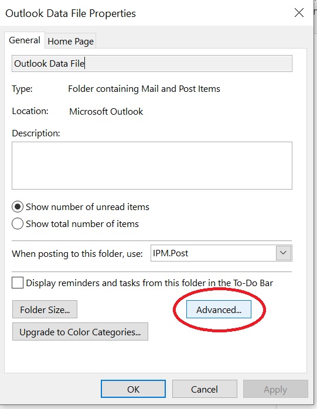Viewport: 317px width, 409px height.
Task: Expand the posting form dropdown arrow
Action: 284,253
